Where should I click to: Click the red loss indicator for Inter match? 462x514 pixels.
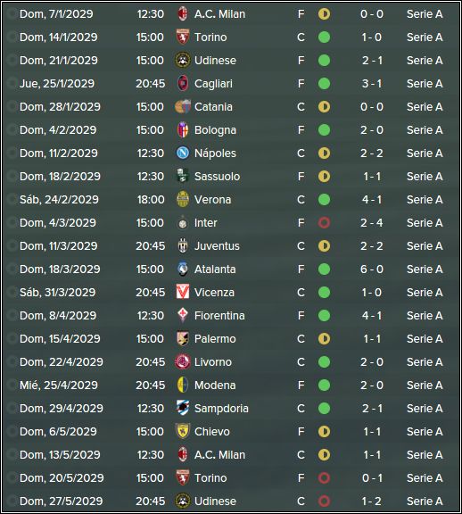(324, 223)
